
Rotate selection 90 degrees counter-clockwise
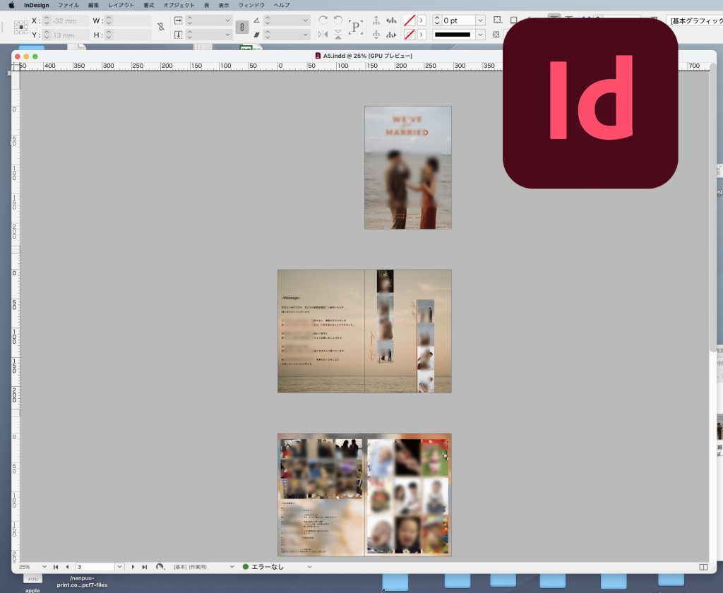(338, 20)
